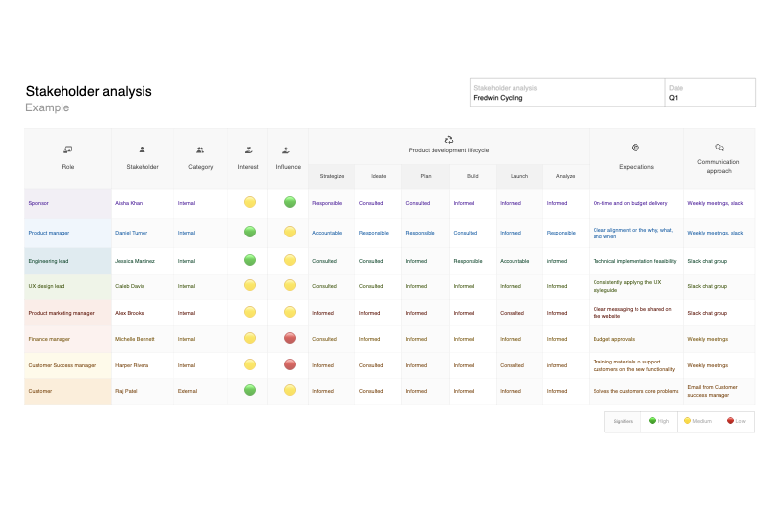Viewport: 781px width, 512px height.
Task: Click the Influence column header icon
Action: 286,149
